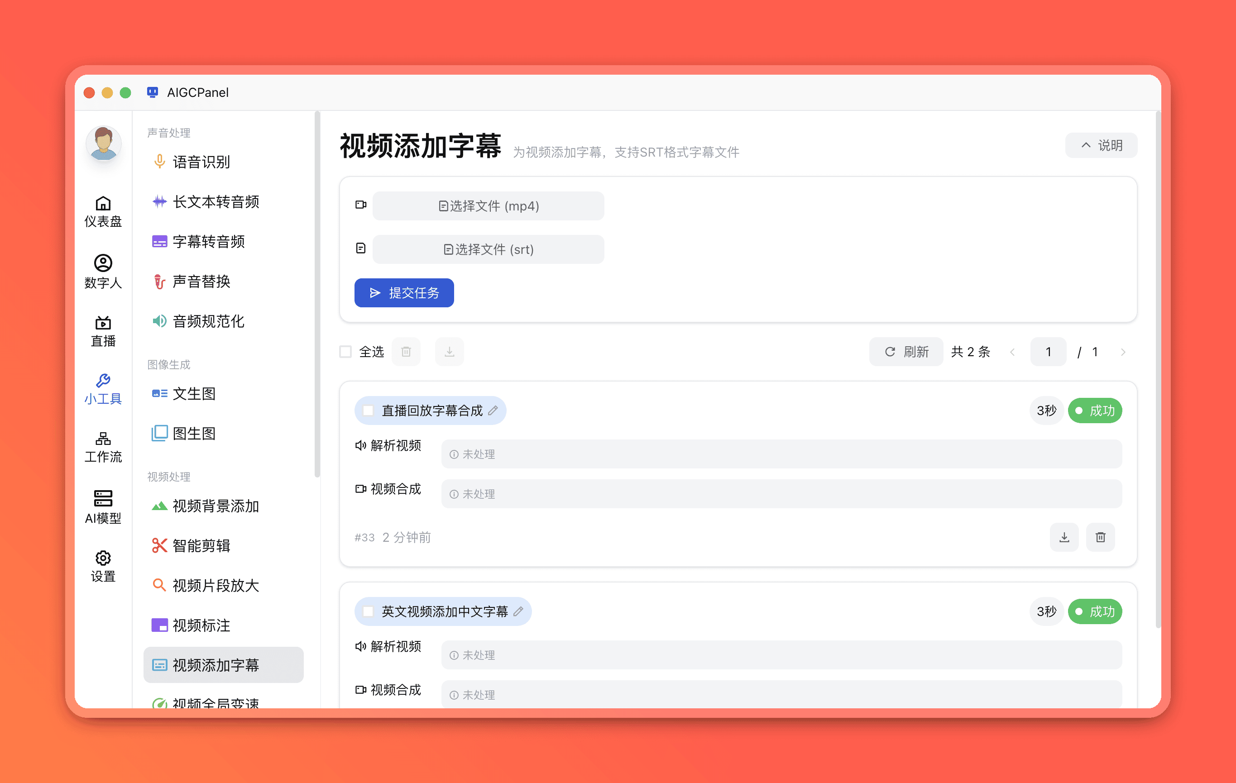Select the 小工具 tools section
This screenshot has width=1236, height=783.
click(103, 389)
